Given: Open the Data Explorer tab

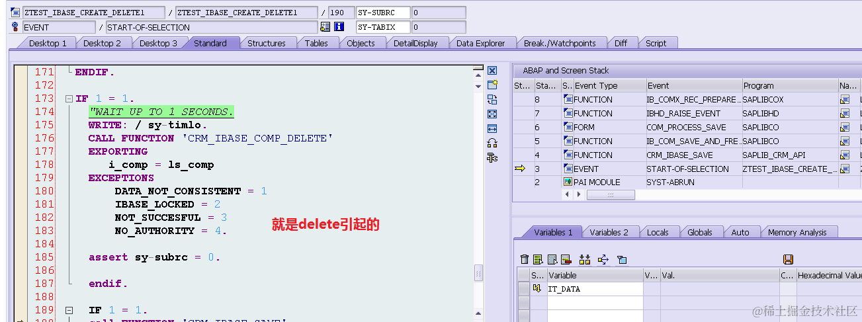Looking at the screenshot, I should point(480,44).
